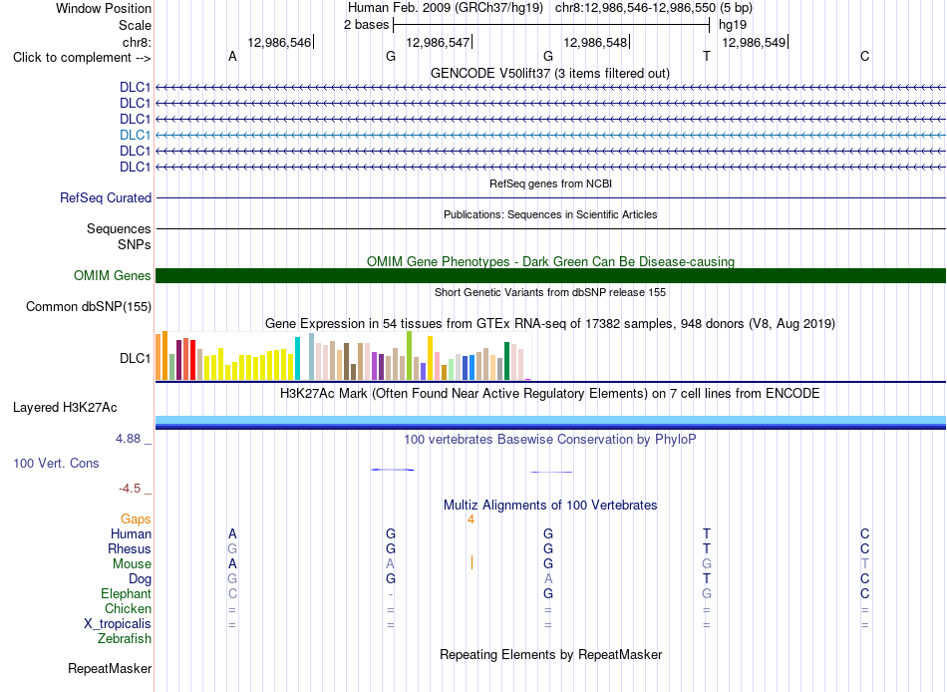The height and width of the screenshot is (692, 947).
Task: Open 'Multiz Alignments of 100 Vertebrates' title
Action: point(550,506)
